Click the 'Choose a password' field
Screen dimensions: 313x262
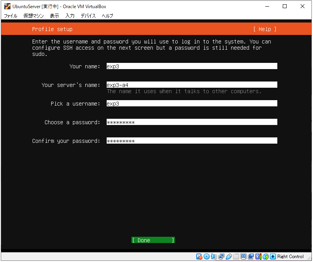pos(192,122)
